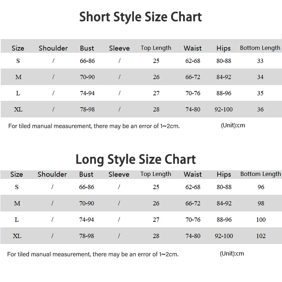Select the Waist column header in the long chart

pos(193,174)
